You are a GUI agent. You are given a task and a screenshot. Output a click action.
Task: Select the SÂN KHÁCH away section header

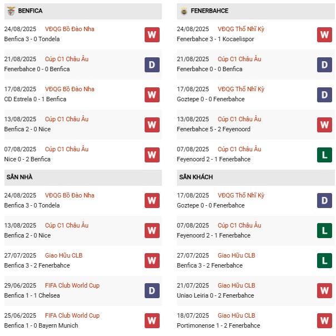pyautogui.click(x=196, y=177)
